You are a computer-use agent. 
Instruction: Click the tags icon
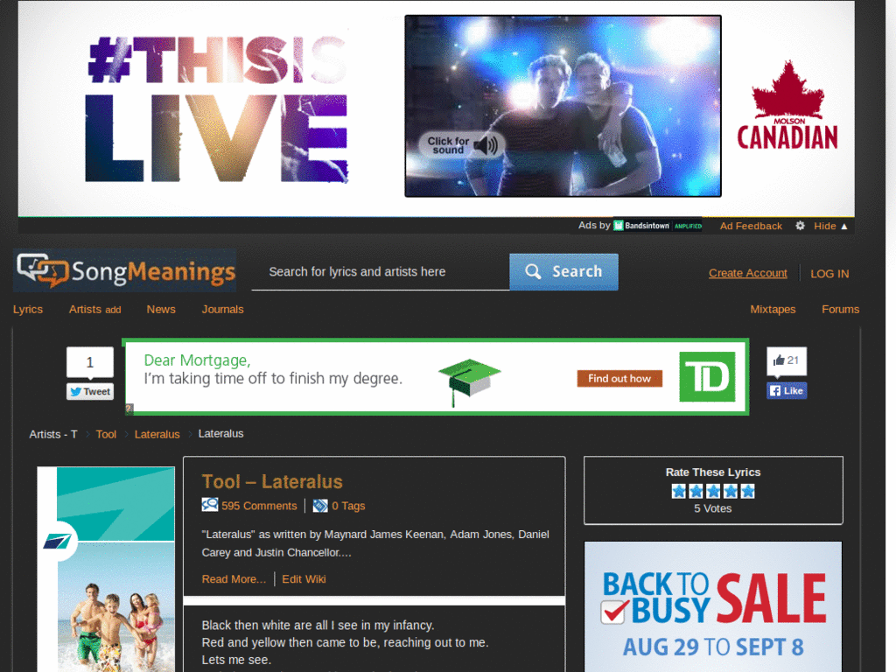point(320,506)
